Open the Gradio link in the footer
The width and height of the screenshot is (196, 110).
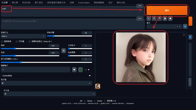coord(100,101)
